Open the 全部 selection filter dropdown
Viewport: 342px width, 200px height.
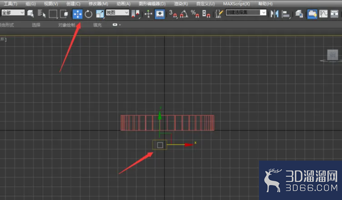(x=13, y=12)
